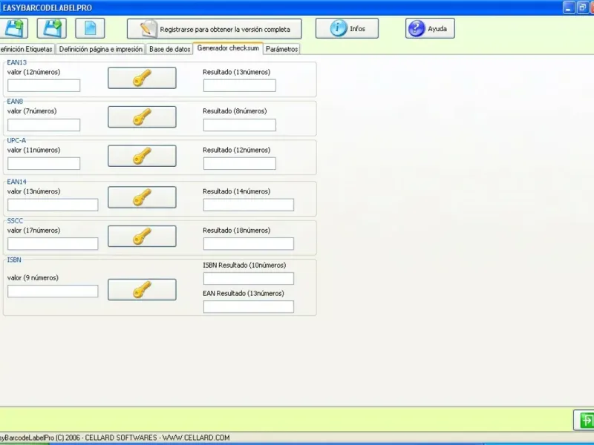Image resolution: width=594 pixels, height=445 pixels.
Task: Click Registrarse para obtener la versión completa
Action: 215,29
